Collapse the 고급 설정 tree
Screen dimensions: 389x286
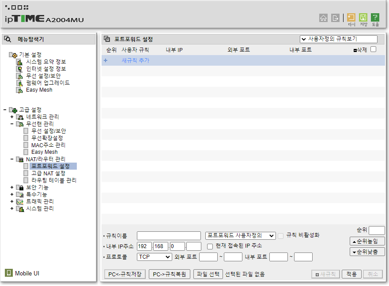click(x=5, y=110)
